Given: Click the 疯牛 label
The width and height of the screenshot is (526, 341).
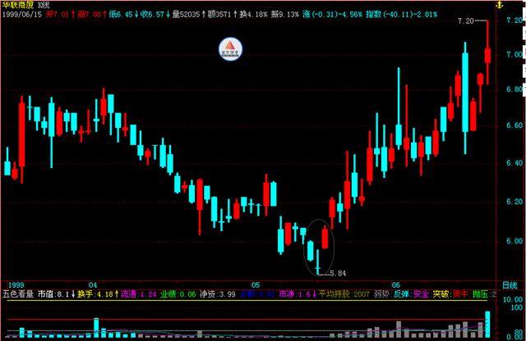Looking at the screenshot, I should (460, 294).
